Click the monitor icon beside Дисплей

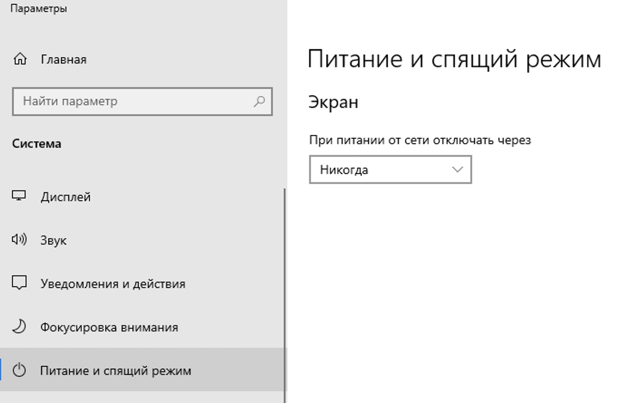pos(19,196)
